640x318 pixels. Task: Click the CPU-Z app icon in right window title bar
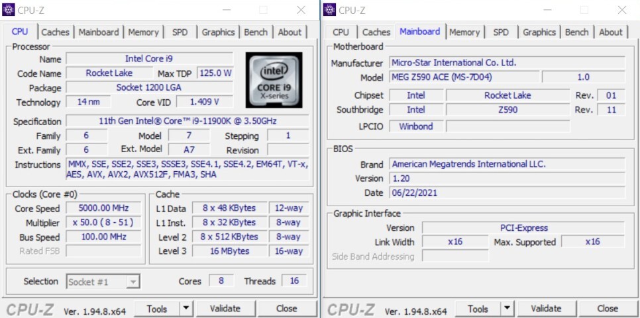coord(329,10)
